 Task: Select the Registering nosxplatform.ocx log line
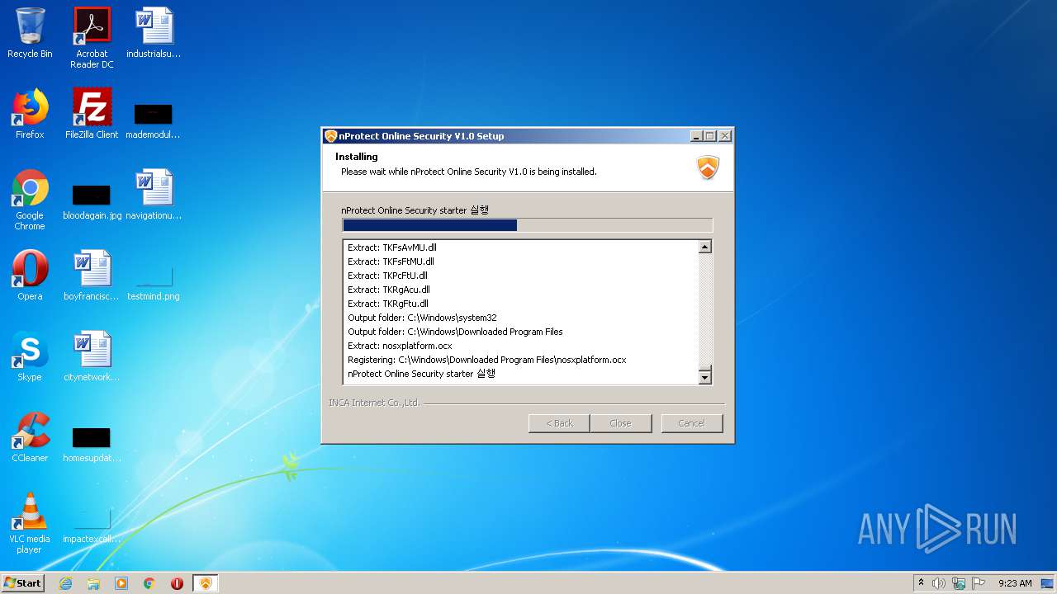click(486, 360)
